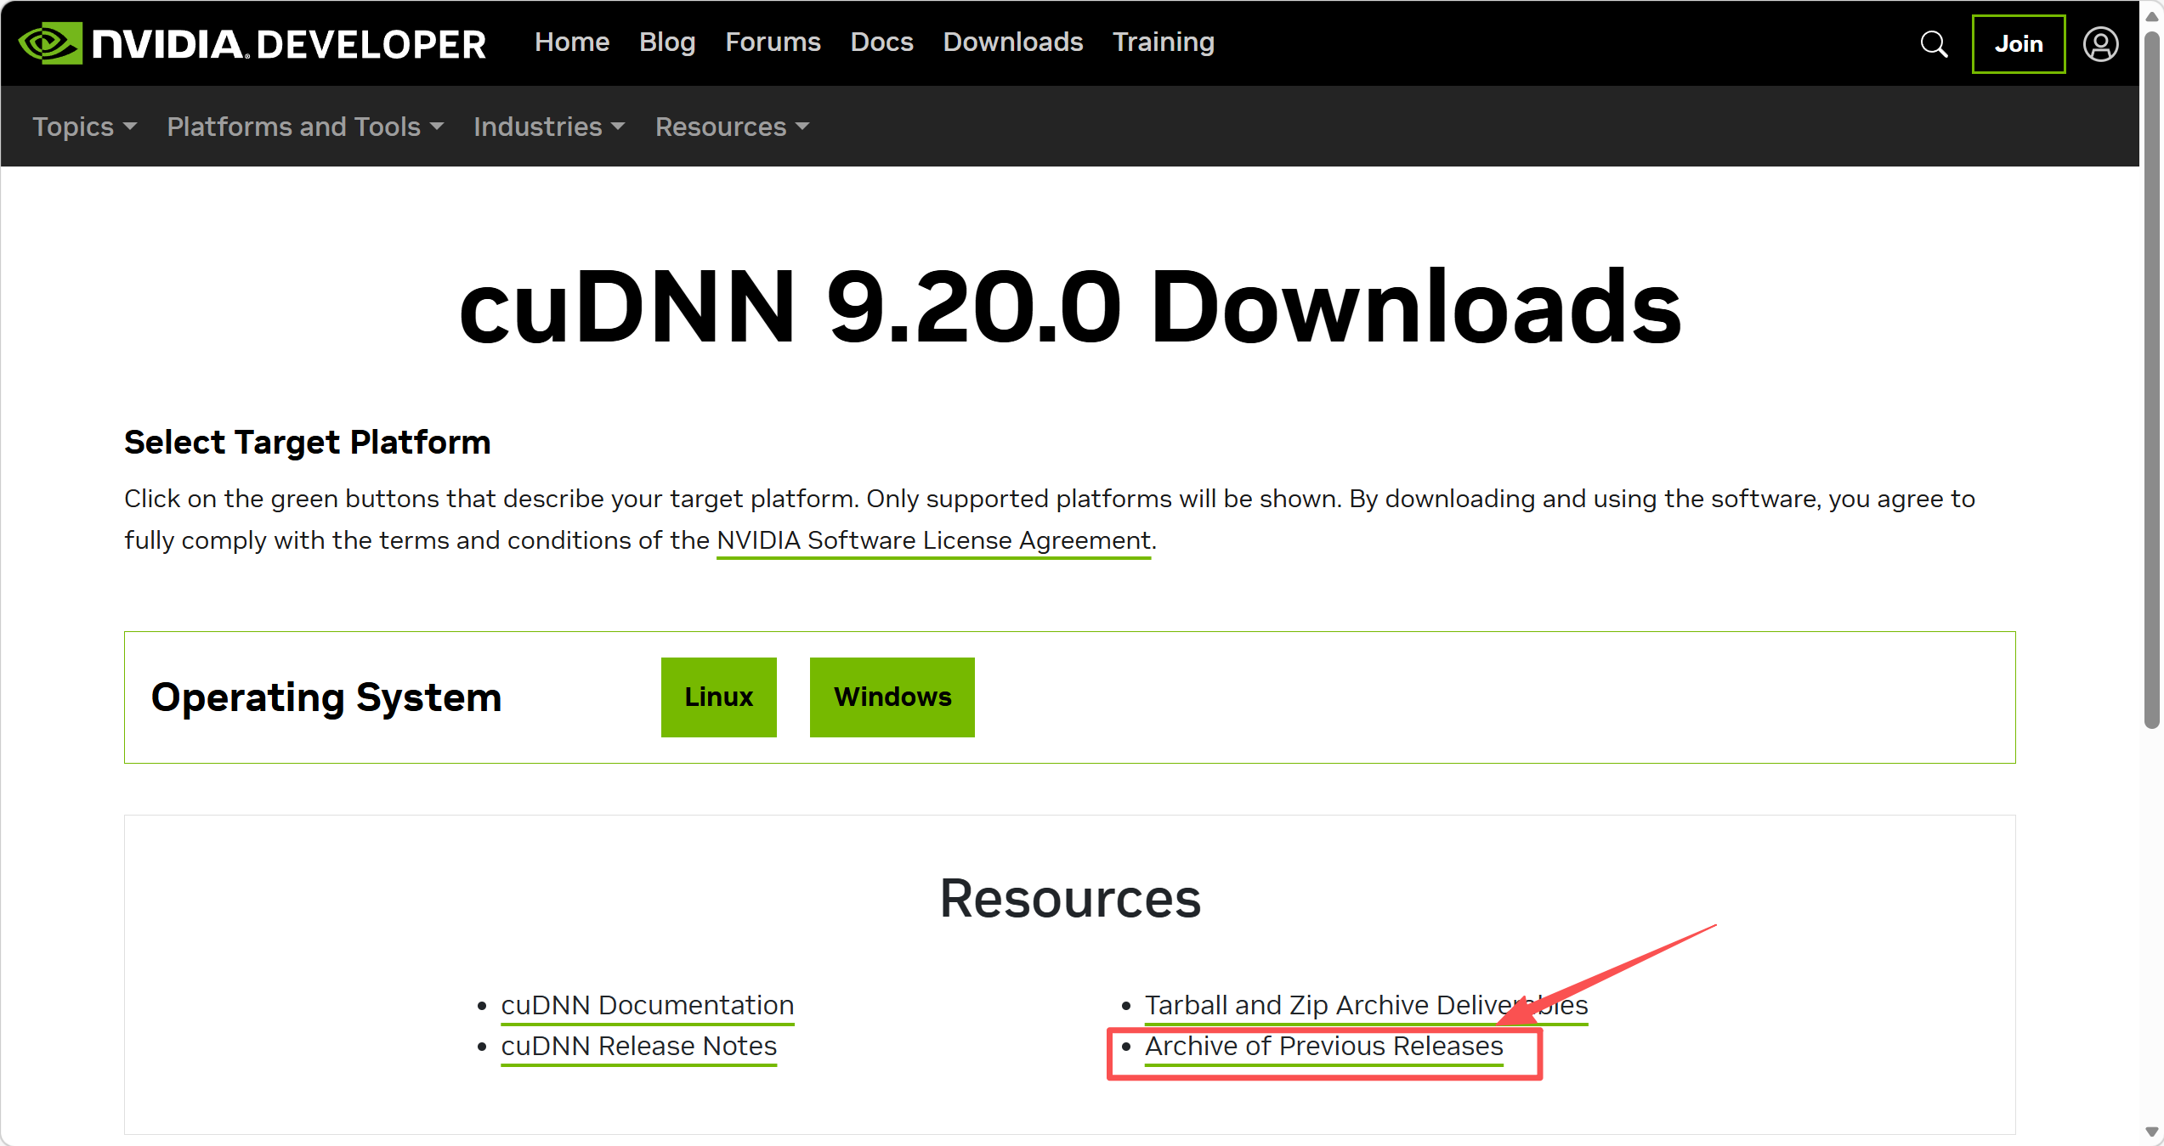Expand the Resources navigation dropdown
Image resolution: width=2164 pixels, height=1146 pixels.
[731, 127]
